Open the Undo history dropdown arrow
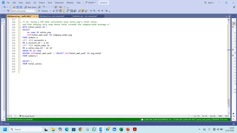Viewport: 237px width, 133px height. coord(47,7)
